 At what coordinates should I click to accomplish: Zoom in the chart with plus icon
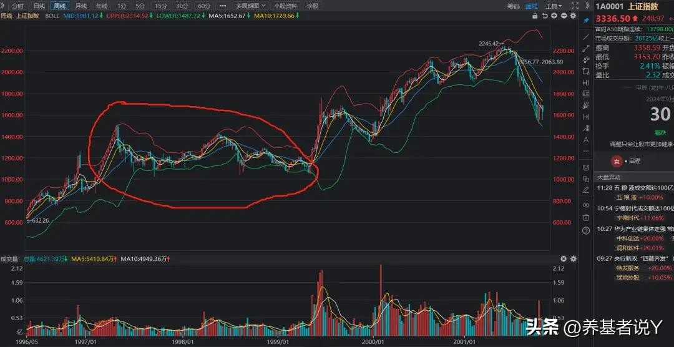click(x=555, y=16)
